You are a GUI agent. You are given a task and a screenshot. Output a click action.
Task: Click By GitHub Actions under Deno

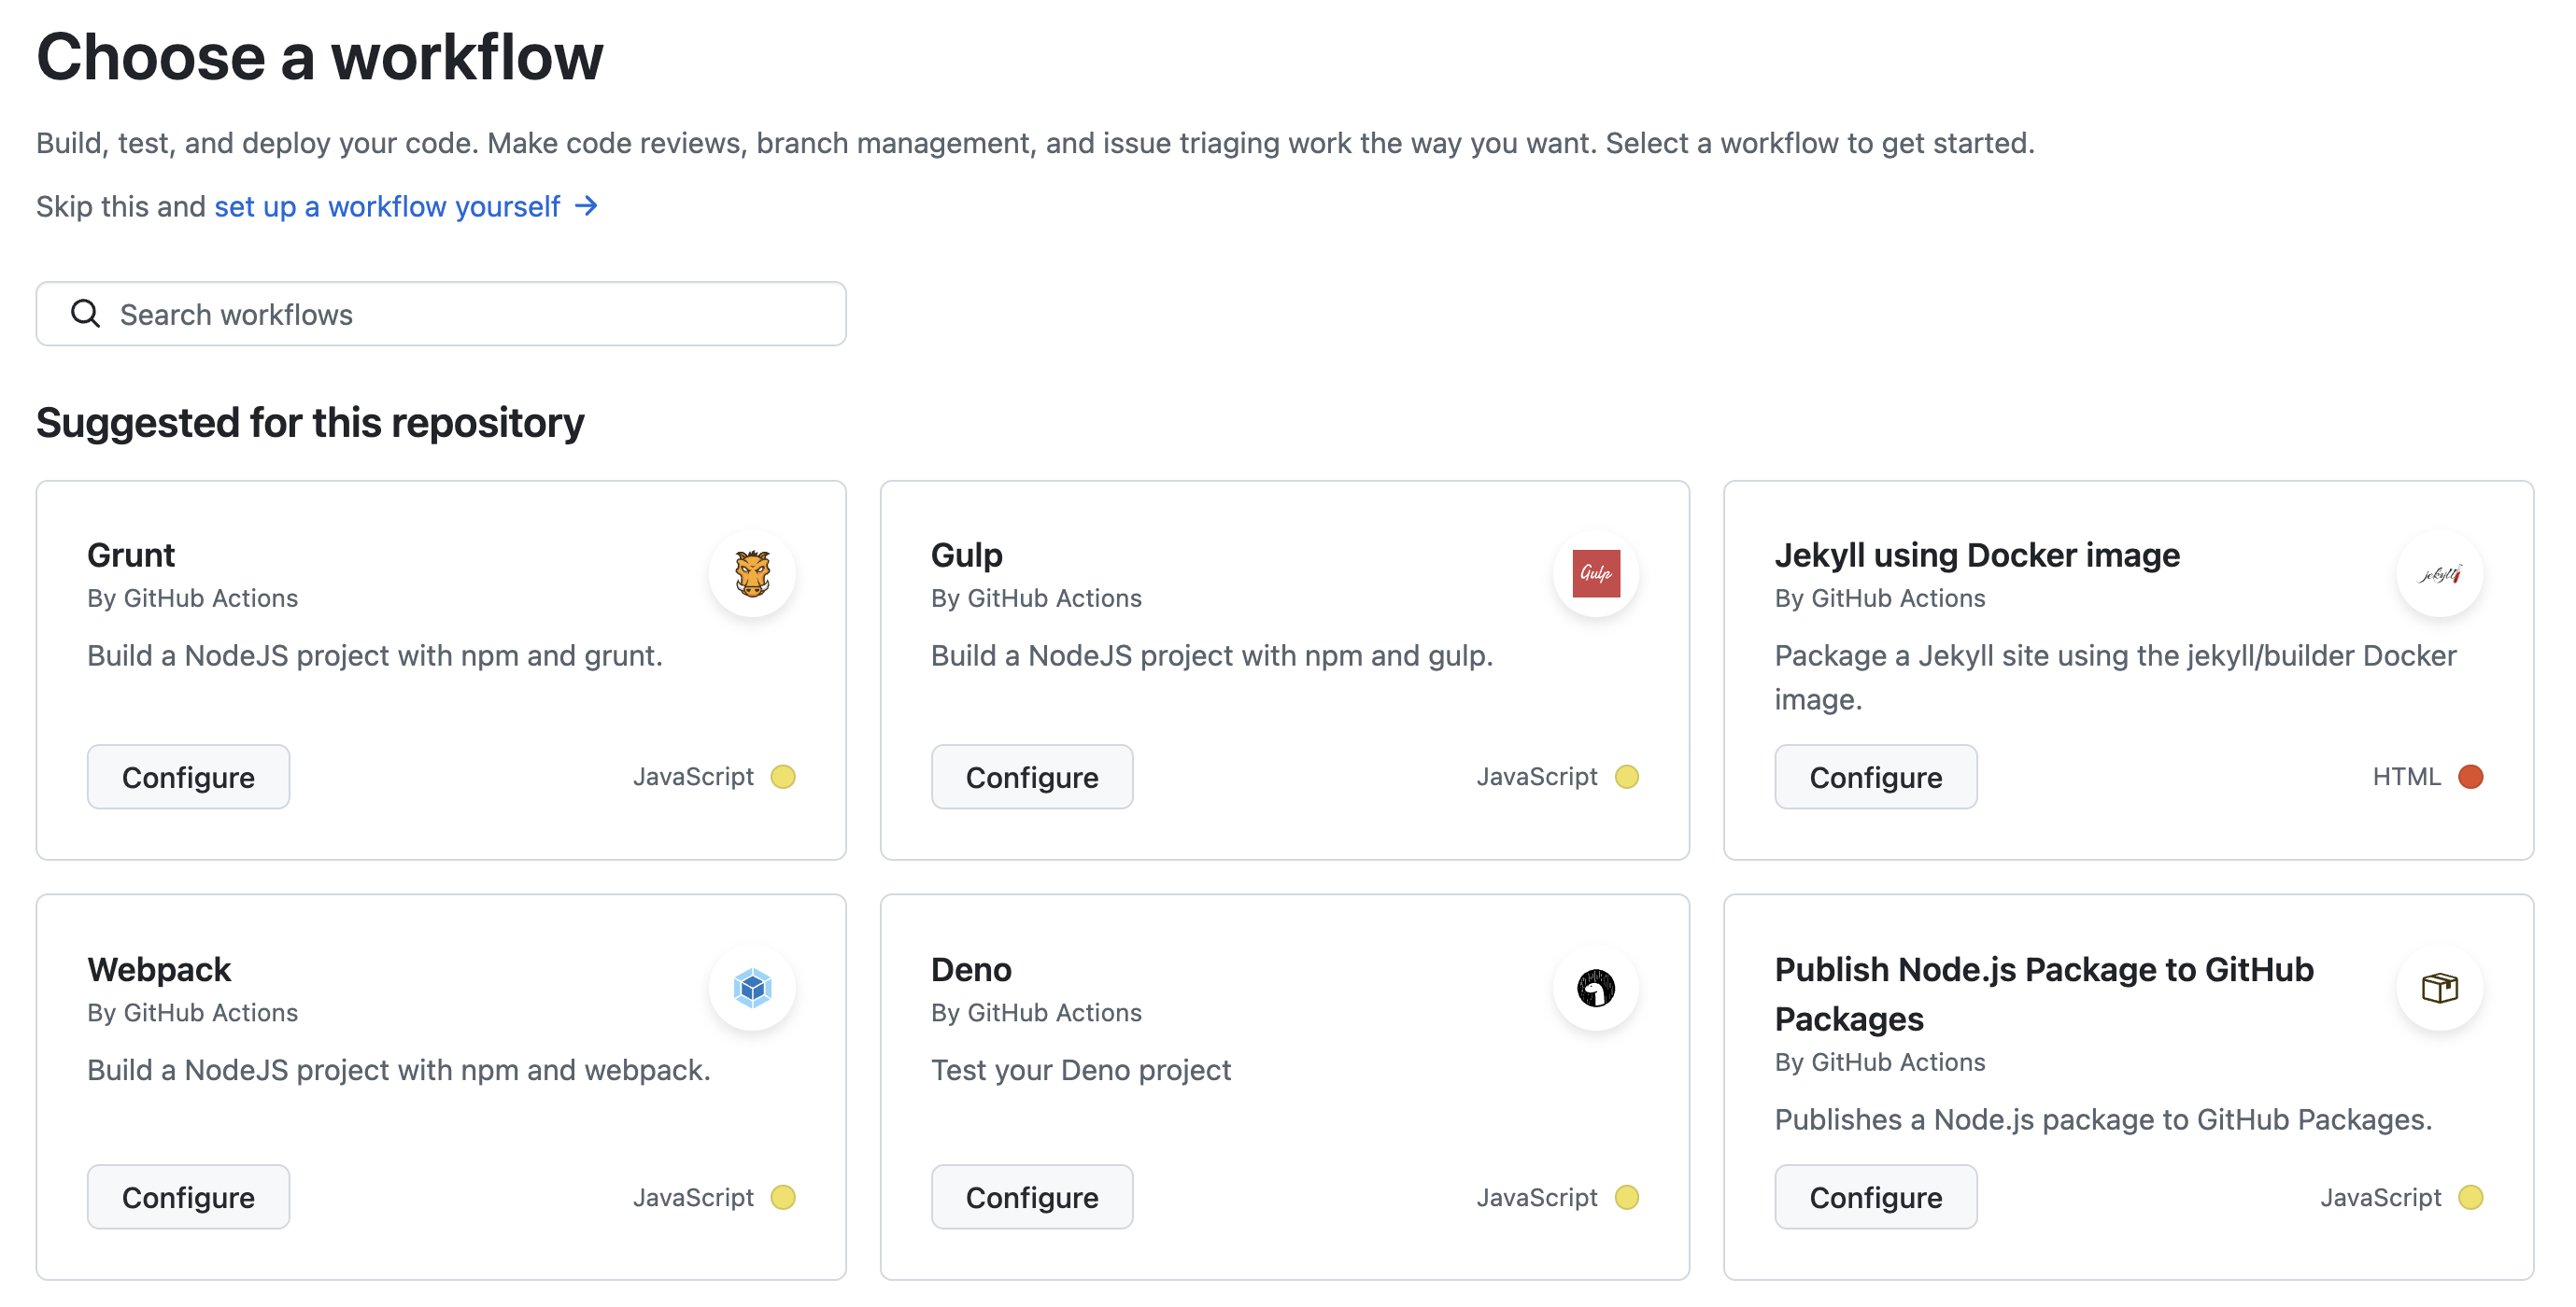(x=1036, y=1012)
